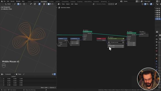Click the position column header
The height and width of the screenshot is (91, 161).
[14, 77]
